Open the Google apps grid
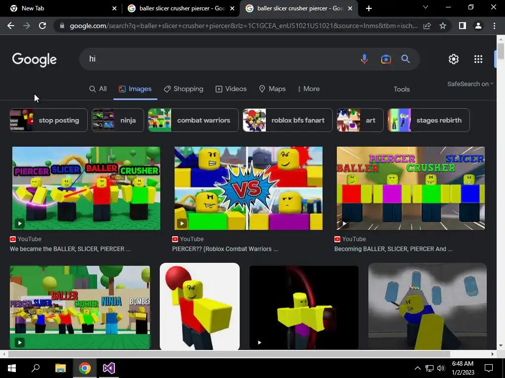Viewport: 505px width, 378px height. coord(478,59)
